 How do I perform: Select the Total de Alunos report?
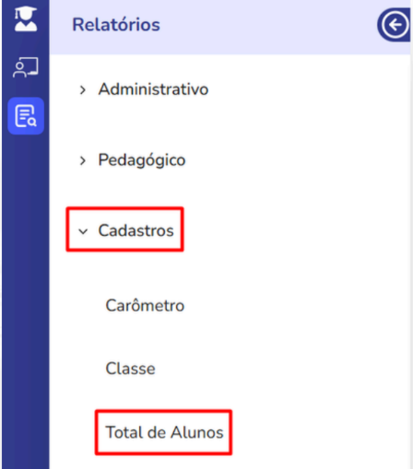click(x=164, y=432)
